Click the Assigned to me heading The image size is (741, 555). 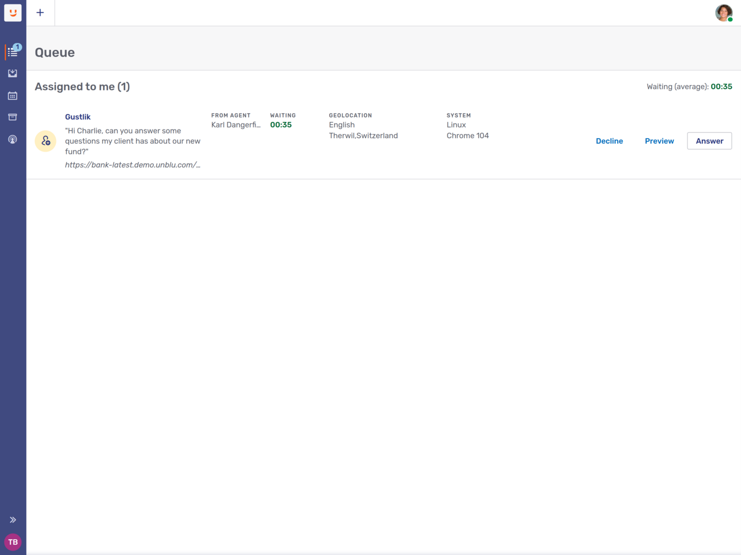coord(82,87)
